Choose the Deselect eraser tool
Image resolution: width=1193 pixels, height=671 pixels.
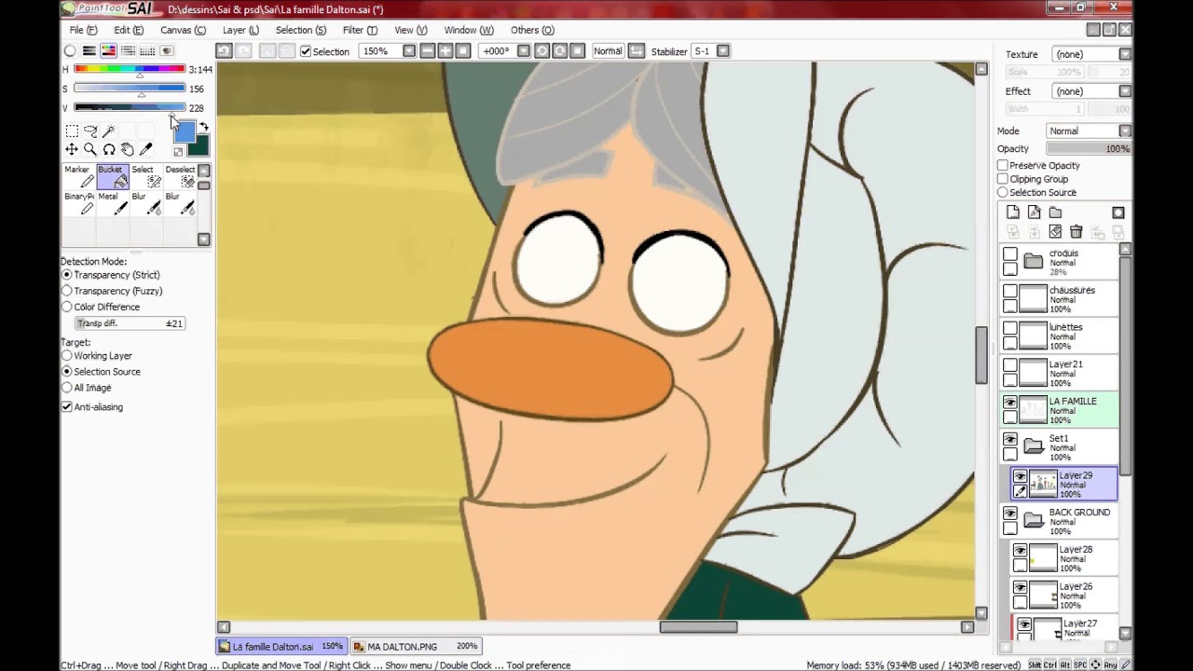coord(180,176)
